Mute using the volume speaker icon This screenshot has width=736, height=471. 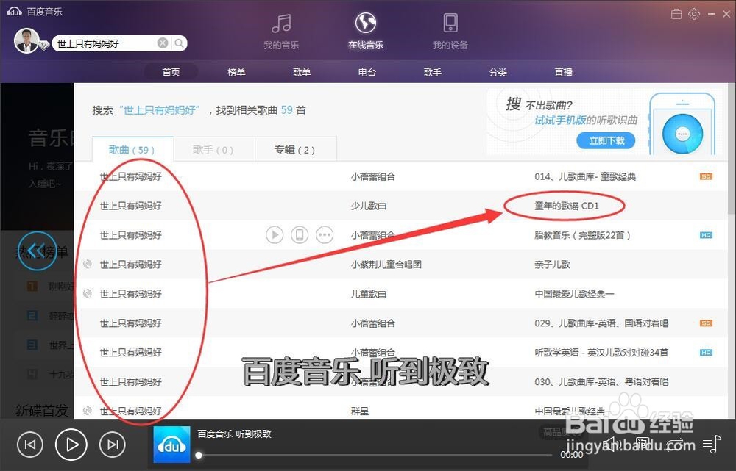(611, 444)
